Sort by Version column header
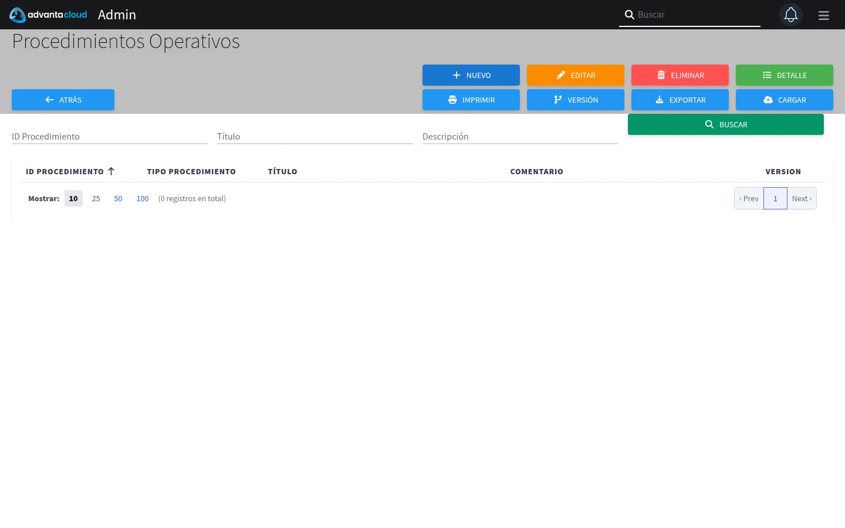The image size is (845, 528). [783, 172]
